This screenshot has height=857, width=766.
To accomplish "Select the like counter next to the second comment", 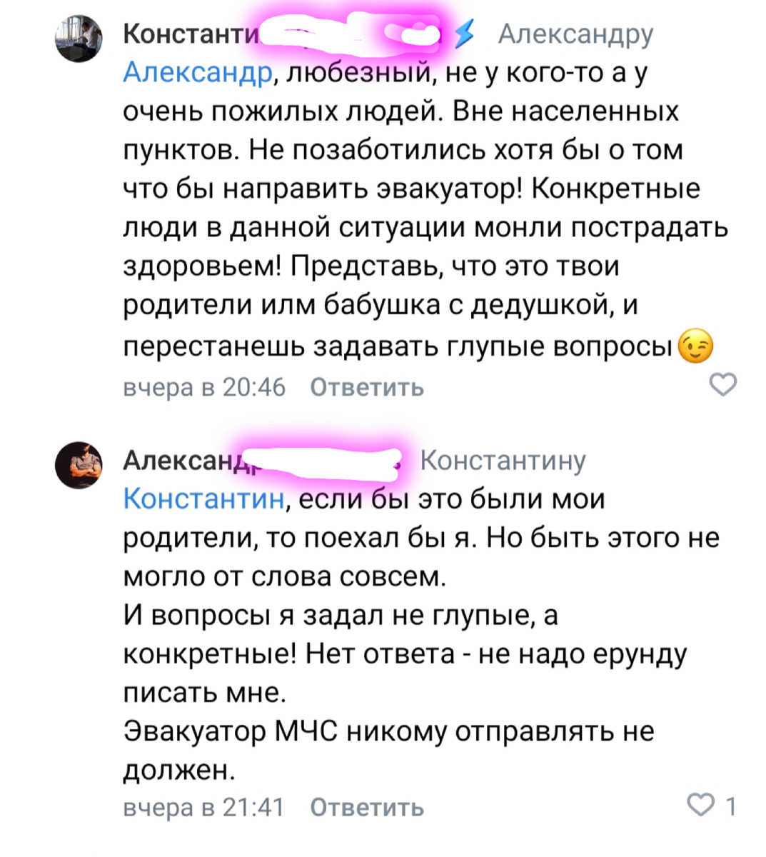I will (x=730, y=806).
